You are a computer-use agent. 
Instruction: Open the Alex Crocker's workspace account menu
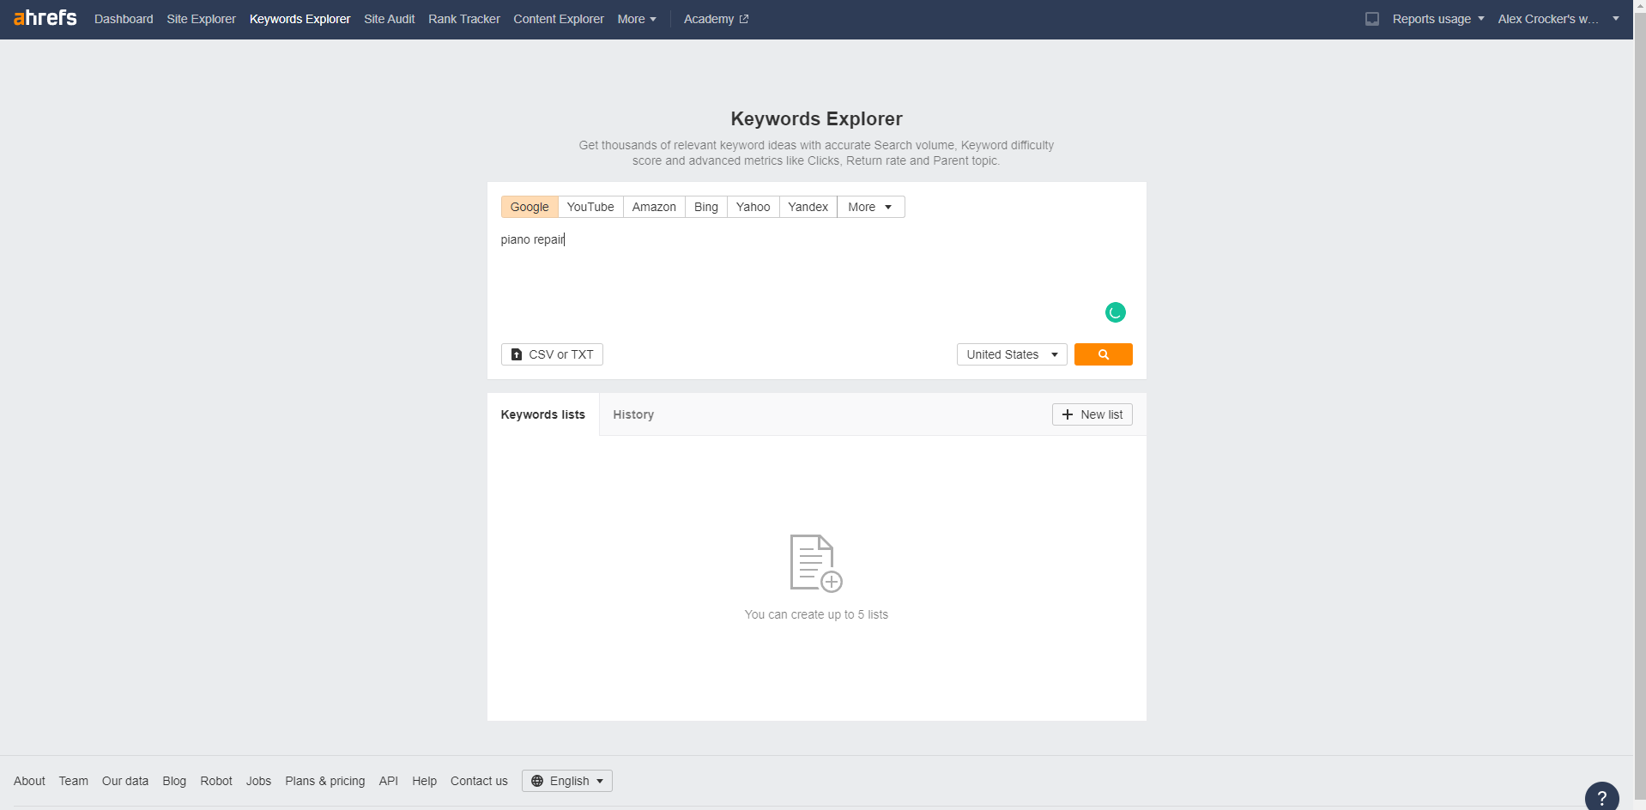tap(1558, 19)
